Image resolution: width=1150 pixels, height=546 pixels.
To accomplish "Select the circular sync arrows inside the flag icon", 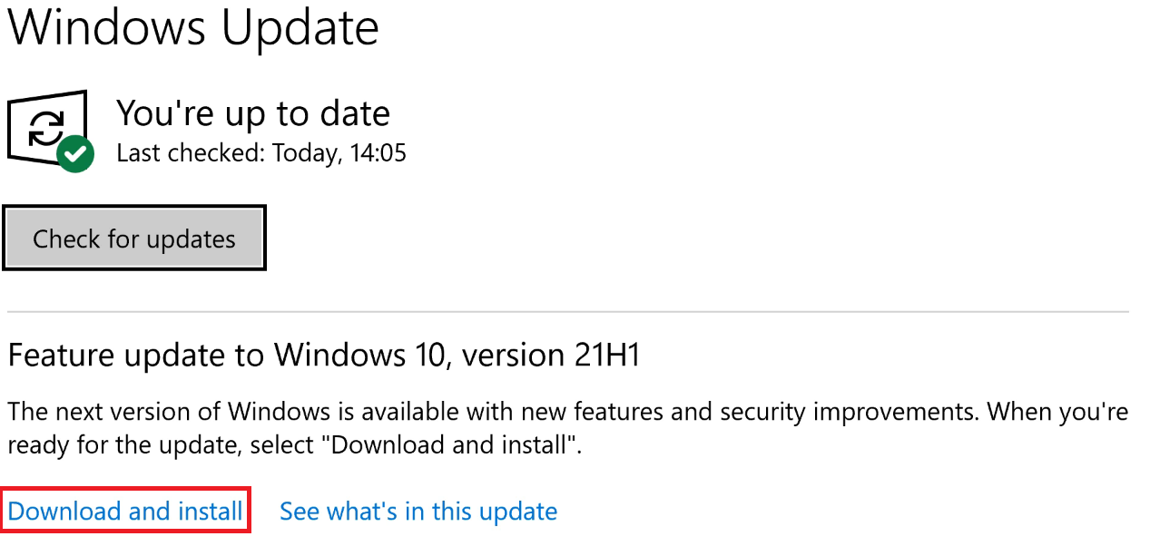I will coord(47,127).
